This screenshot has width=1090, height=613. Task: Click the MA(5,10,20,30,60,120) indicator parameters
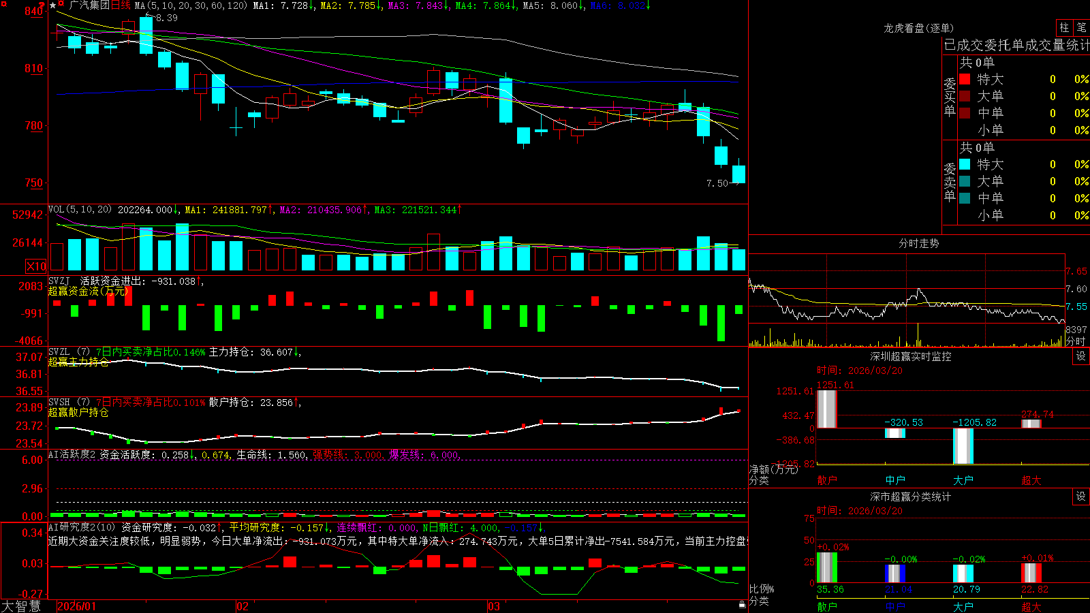pos(191,5)
